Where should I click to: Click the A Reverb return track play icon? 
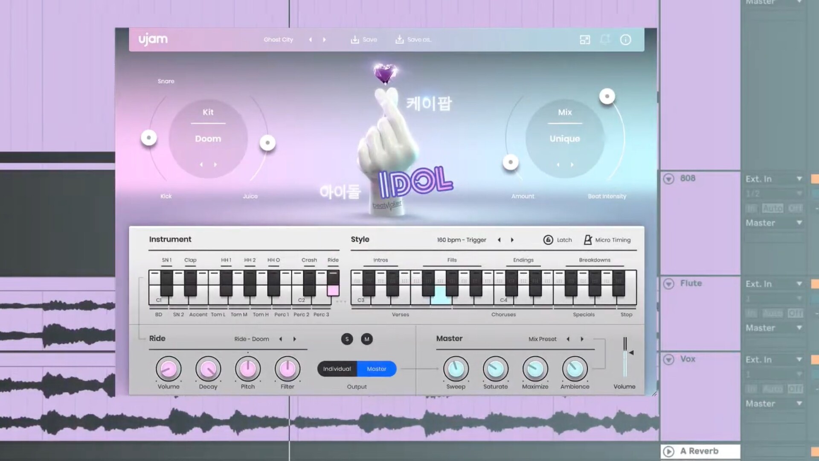pos(668,452)
